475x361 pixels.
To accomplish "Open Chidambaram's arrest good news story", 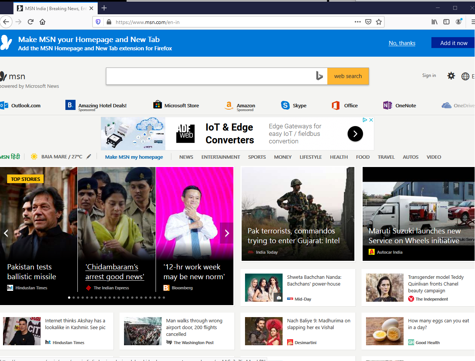I will pyautogui.click(x=117, y=229).
